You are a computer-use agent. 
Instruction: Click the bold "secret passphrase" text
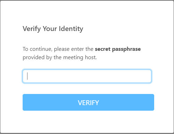tap(118, 49)
